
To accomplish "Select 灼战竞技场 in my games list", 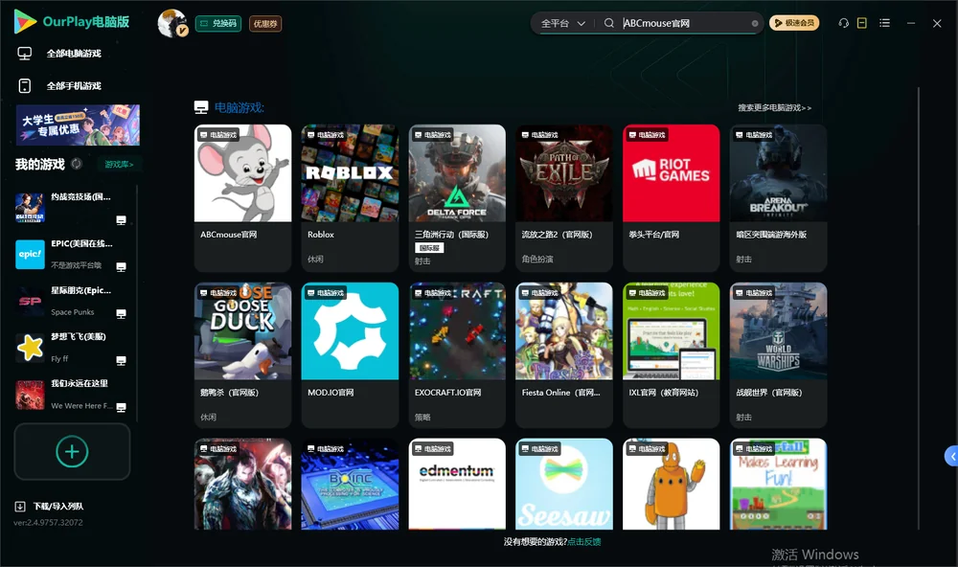I will [x=72, y=208].
